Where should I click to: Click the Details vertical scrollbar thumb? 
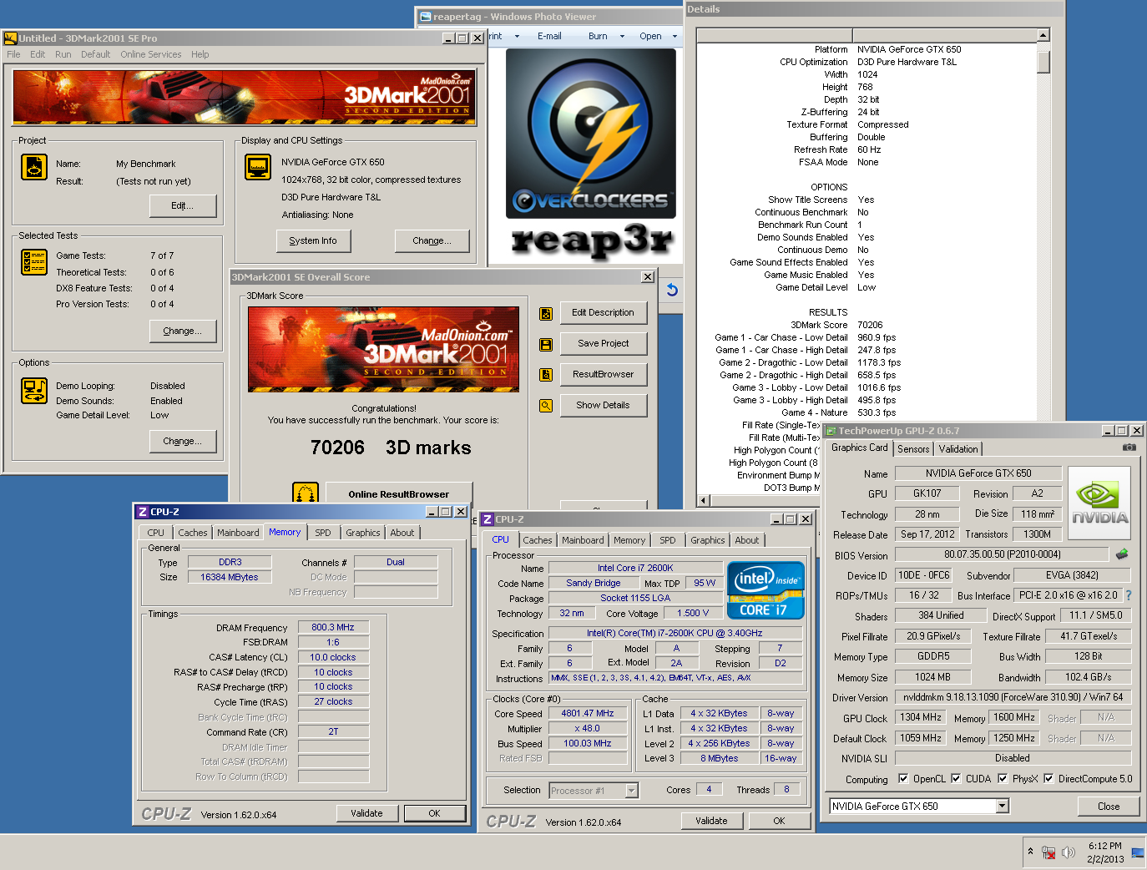click(1043, 63)
